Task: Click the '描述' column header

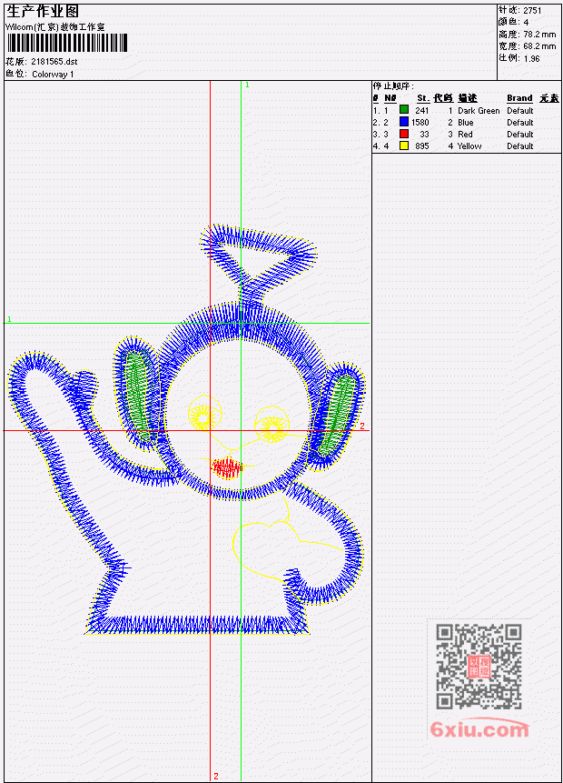Action: (x=468, y=98)
